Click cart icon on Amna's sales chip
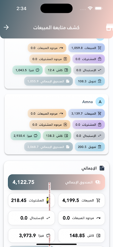Screen dimensions: 113x247 [x=99, y=113]
